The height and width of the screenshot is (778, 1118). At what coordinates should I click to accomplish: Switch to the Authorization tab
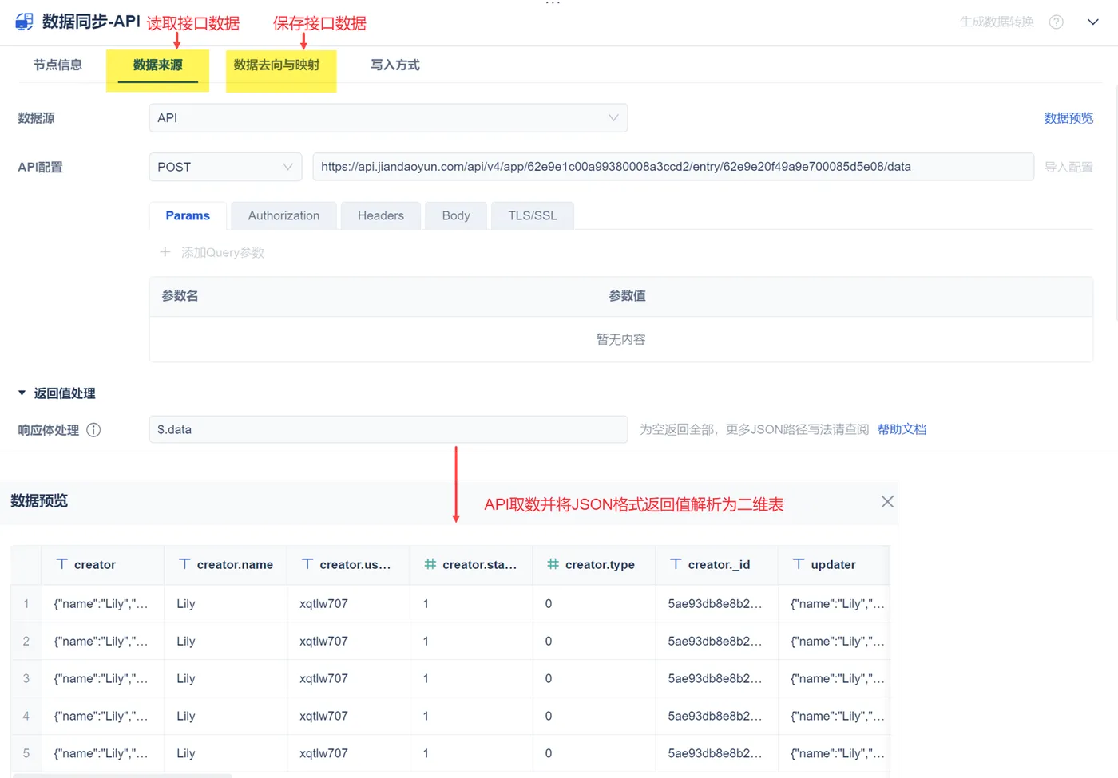coord(283,215)
